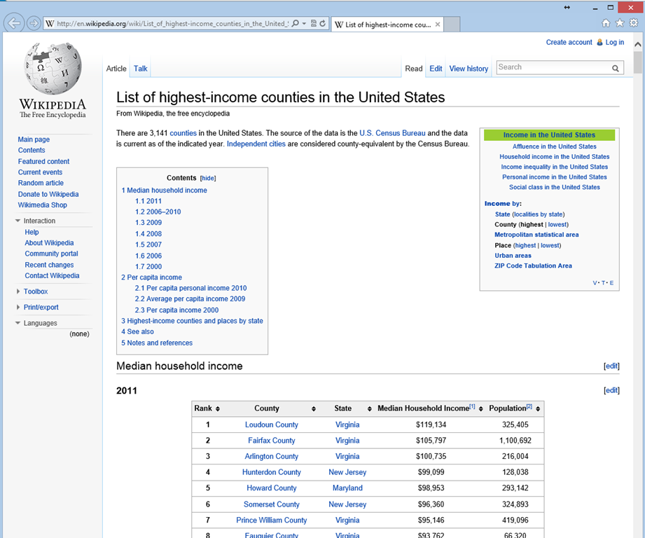Open a new blank tab

(x=452, y=25)
